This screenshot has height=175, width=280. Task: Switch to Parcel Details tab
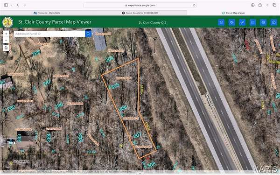pos(140,13)
